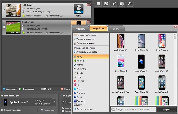Click AAC Stereo audio track of FullHD.mp4
178x114 pixels.
pos(31,8)
